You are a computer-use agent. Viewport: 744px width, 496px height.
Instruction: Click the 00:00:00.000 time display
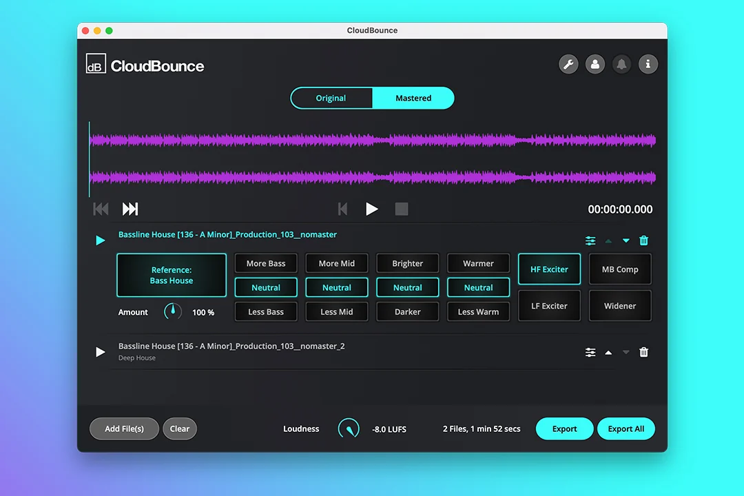[x=620, y=209]
